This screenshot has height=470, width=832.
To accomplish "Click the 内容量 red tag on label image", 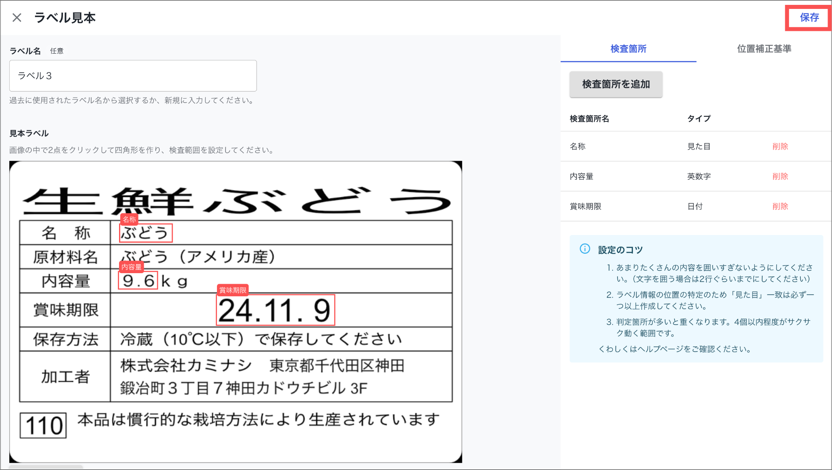I will click(131, 267).
